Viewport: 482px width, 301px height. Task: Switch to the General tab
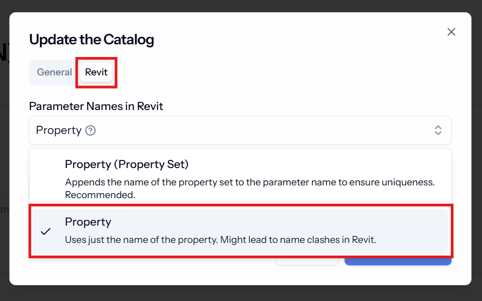(55, 72)
